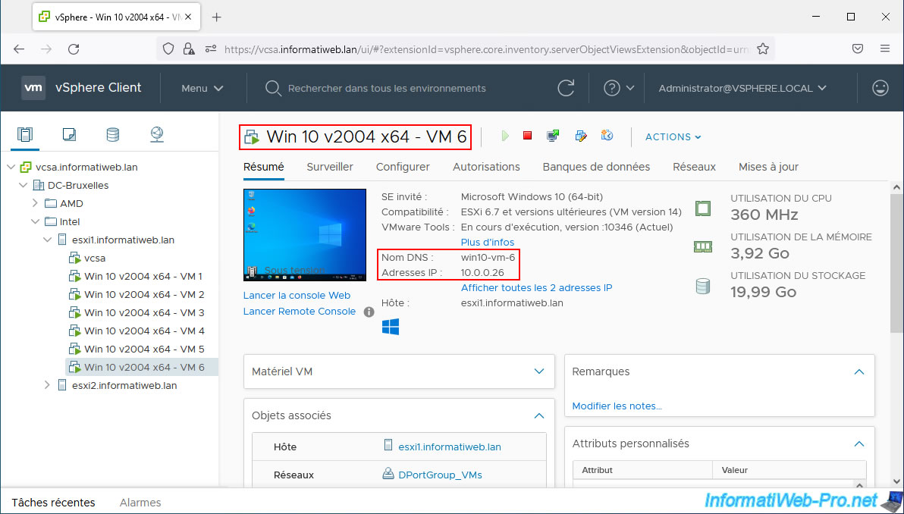Collapse Remarques panel
The width and height of the screenshot is (904, 514).
[x=859, y=371]
